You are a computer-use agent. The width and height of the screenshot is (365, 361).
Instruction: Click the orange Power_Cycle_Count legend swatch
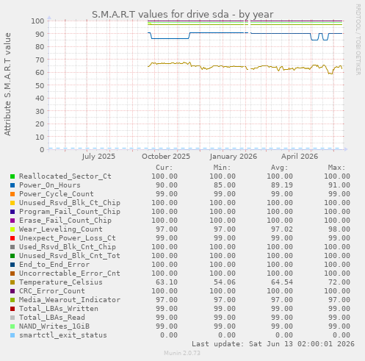[x=12, y=194]
